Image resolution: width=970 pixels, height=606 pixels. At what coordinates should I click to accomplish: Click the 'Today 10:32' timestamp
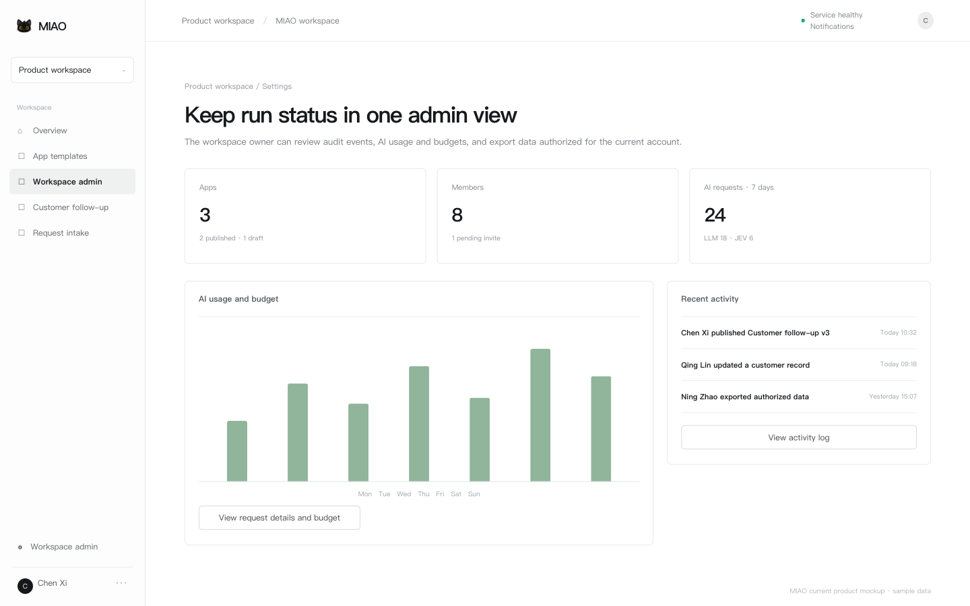tap(899, 333)
